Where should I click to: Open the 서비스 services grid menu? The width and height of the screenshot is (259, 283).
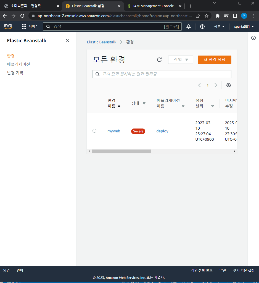30,26
